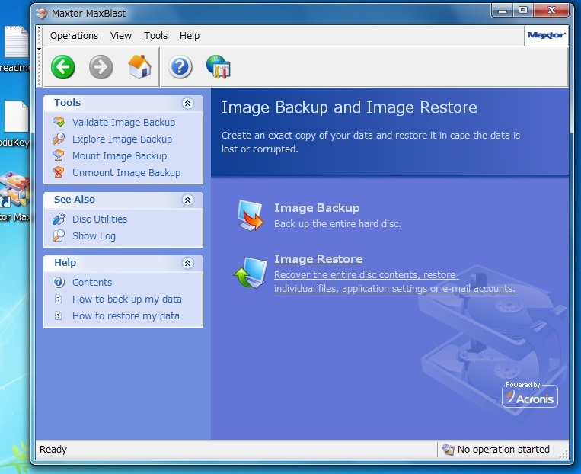Image resolution: width=581 pixels, height=474 pixels.
Task: Click the gray Forward arrow icon
Action: [x=101, y=67]
